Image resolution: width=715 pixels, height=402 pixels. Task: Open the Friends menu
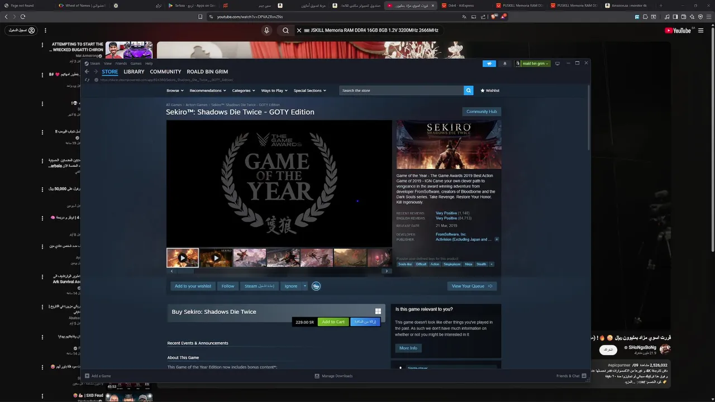(121, 64)
